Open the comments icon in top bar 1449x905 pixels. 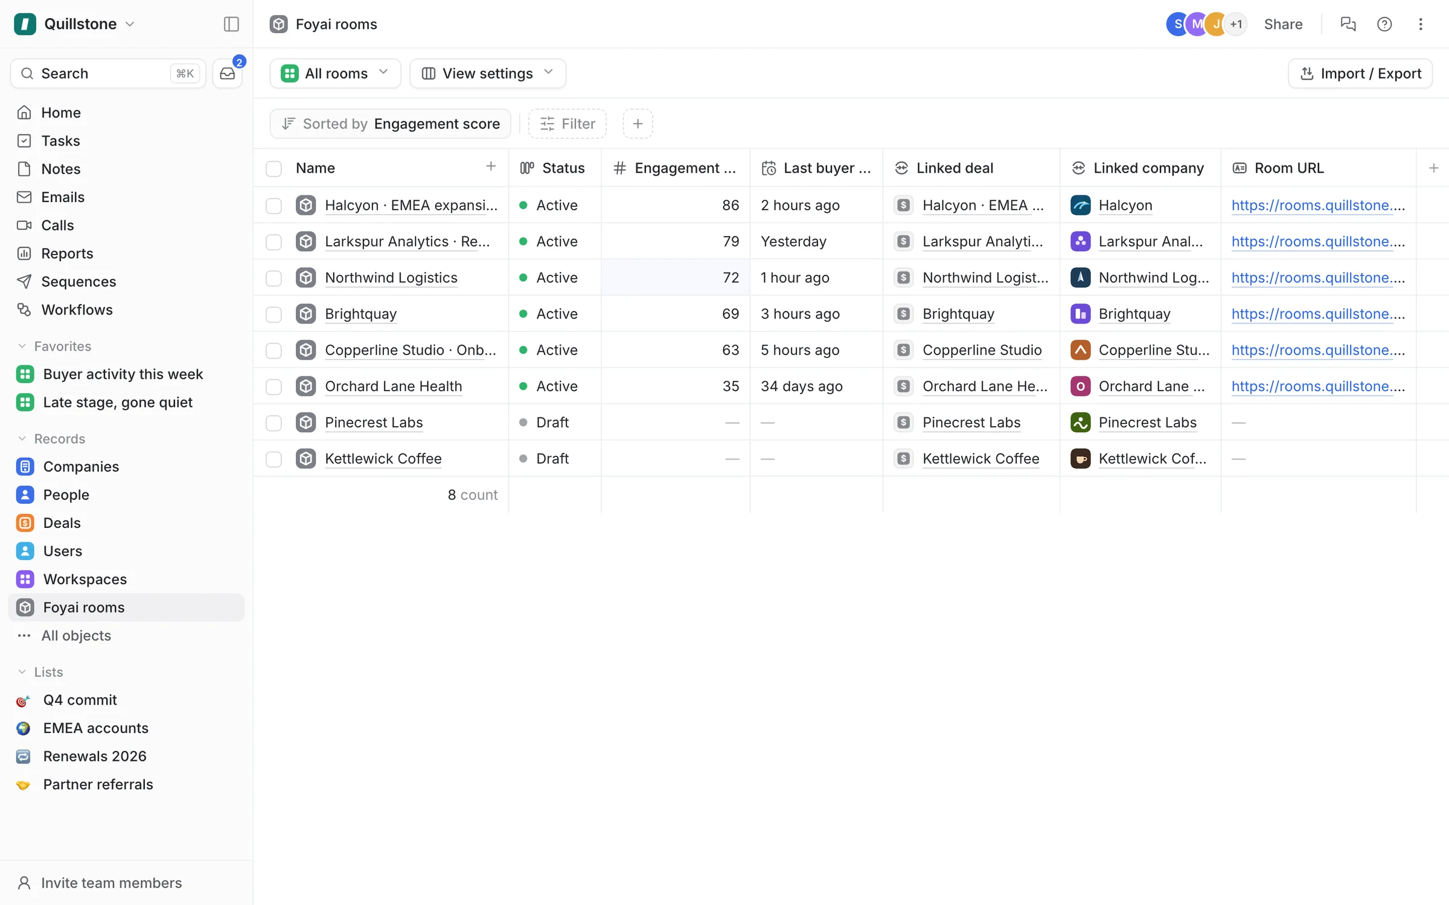click(1348, 24)
